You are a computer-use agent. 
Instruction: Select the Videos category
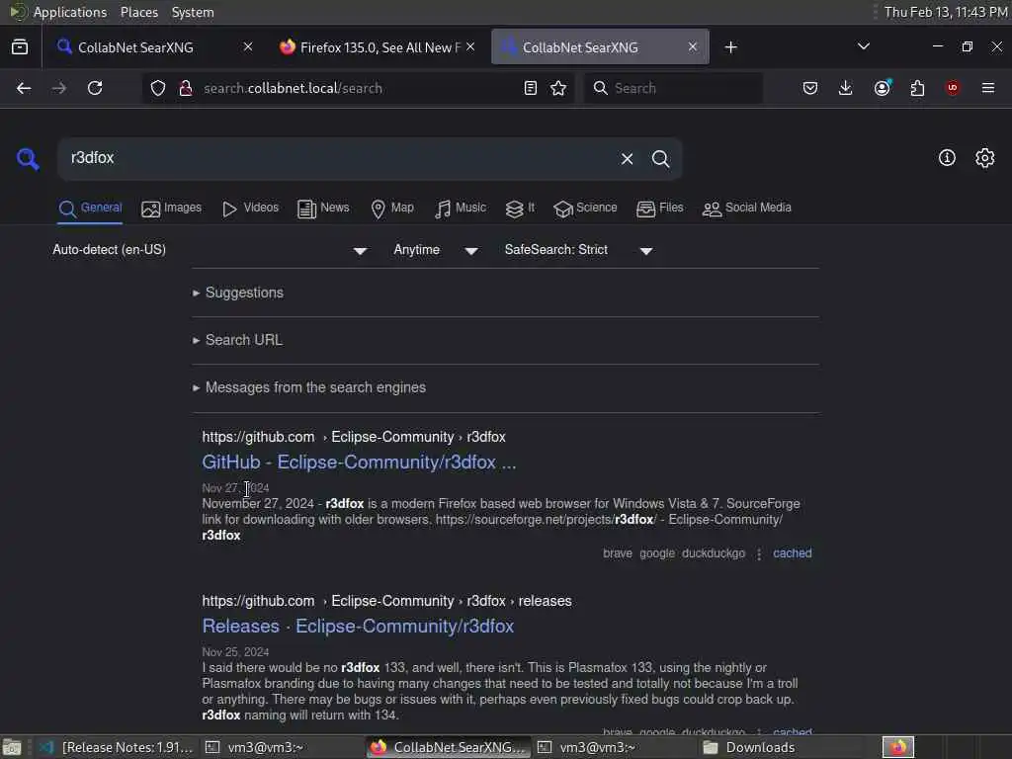tap(250, 208)
